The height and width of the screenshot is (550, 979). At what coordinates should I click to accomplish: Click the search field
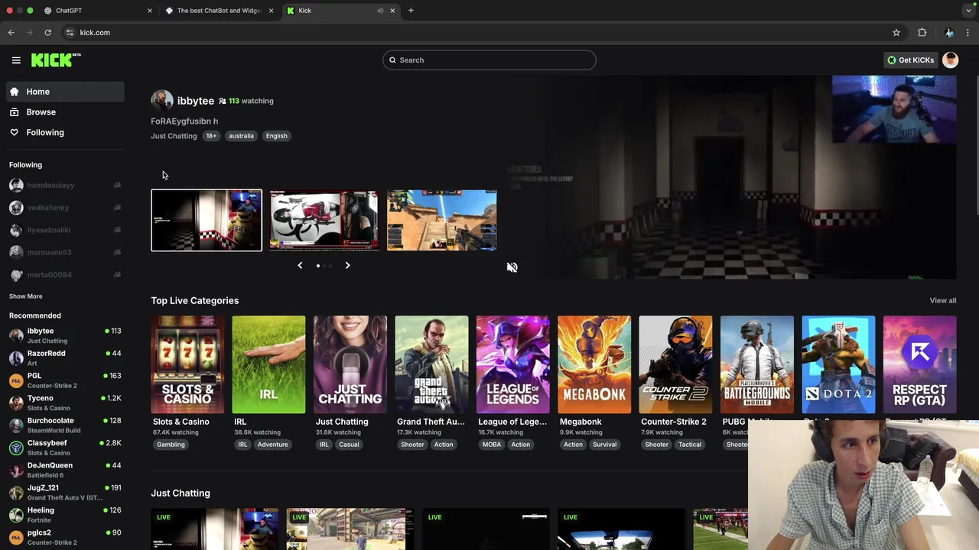pos(489,60)
